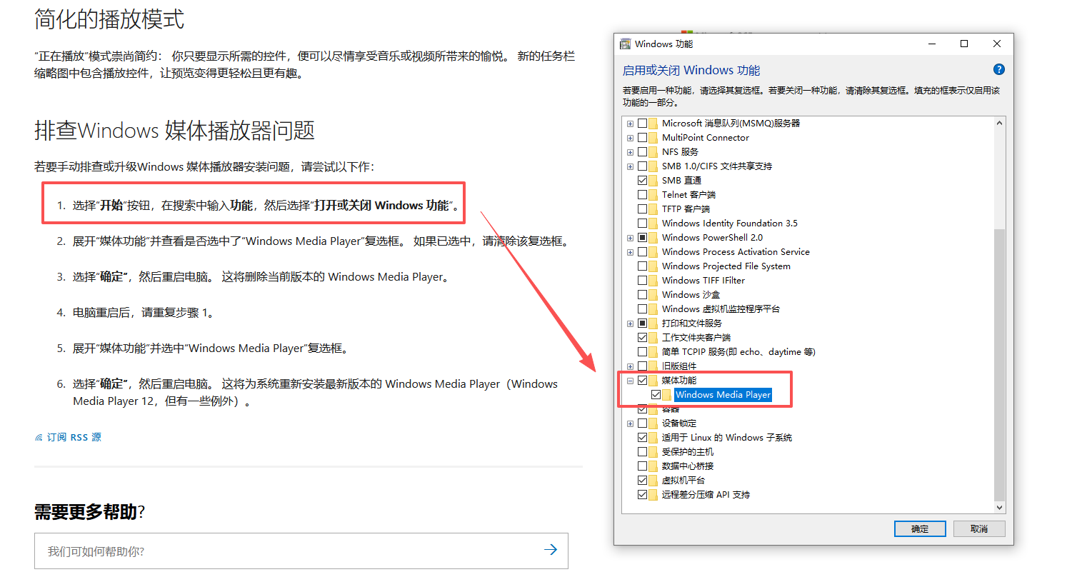Uncheck 远程差分压缩 API 支持 checkbox
The width and height of the screenshot is (1082, 577).
pyautogui.click(x=642, y=495)
